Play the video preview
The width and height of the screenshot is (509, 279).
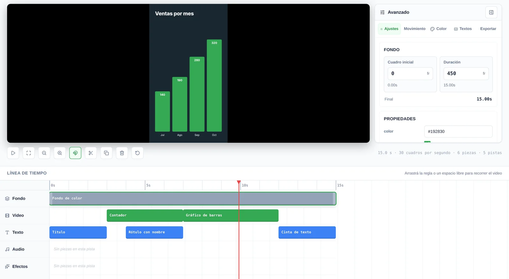[13, 153]
